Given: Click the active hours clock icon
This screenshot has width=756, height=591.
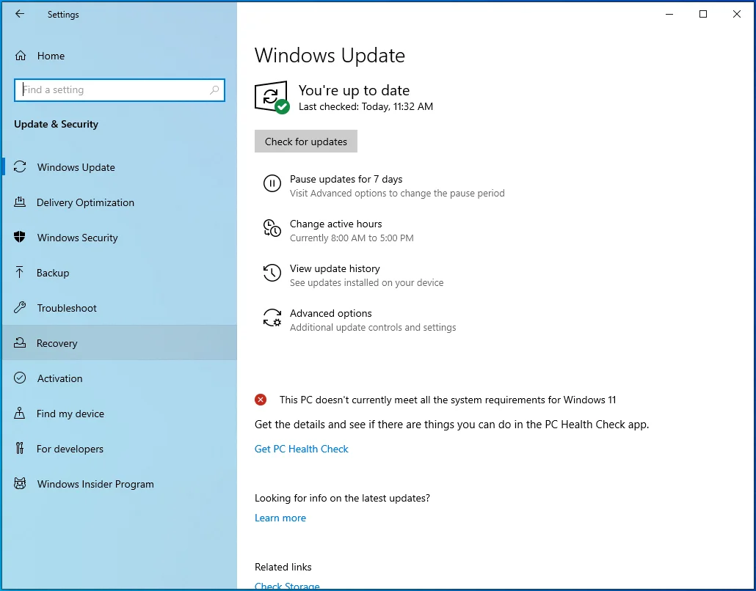Looking at the screenshot, I should tap(272, 228).
